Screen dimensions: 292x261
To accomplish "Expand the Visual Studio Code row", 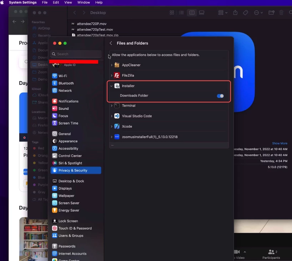I will pyautogui.click(x=111, y=116).
